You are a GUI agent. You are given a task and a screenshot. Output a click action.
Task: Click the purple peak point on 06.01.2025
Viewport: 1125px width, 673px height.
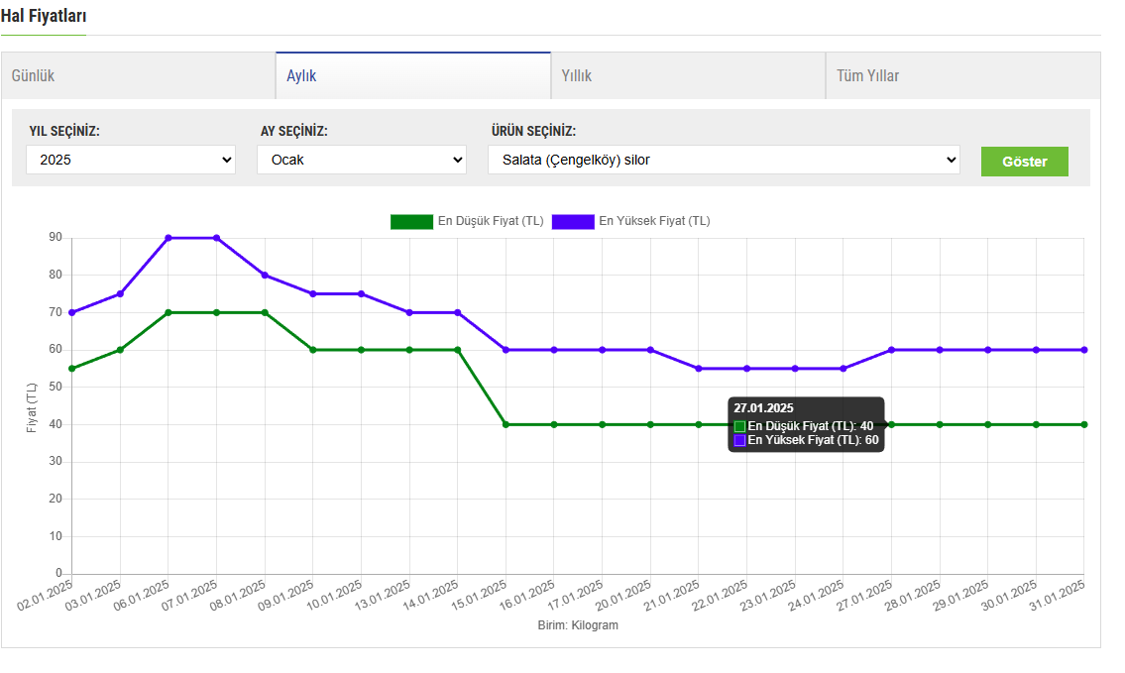point(169,238)
